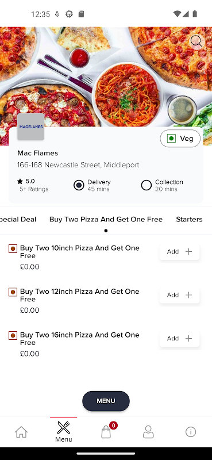Image resolution: width=212 pixels, height=460 pixels.
Task: Click the restaurant banner food photo
Action: [106, 77]
